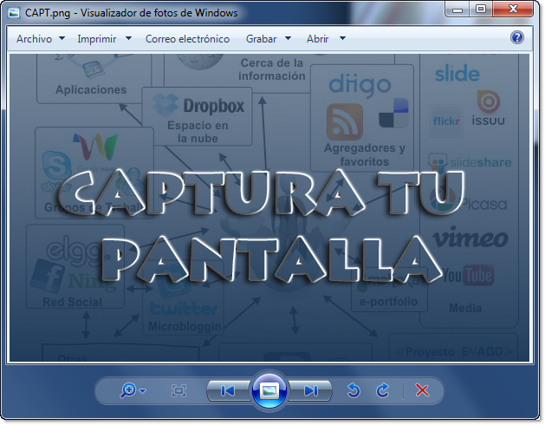545x425 pixels.
Task: Open the Grabar menu label
Action: tap(262, 39)
